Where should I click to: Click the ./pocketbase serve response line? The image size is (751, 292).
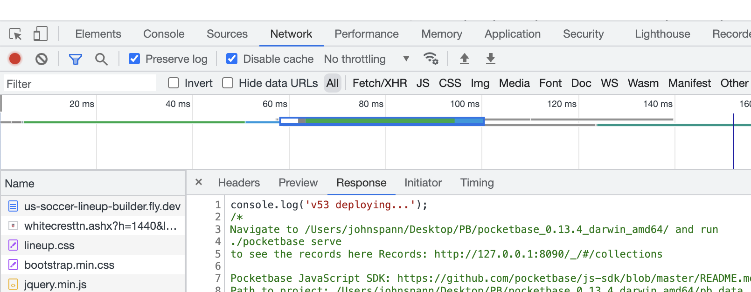pyautogui.click(x=286, y=241)
